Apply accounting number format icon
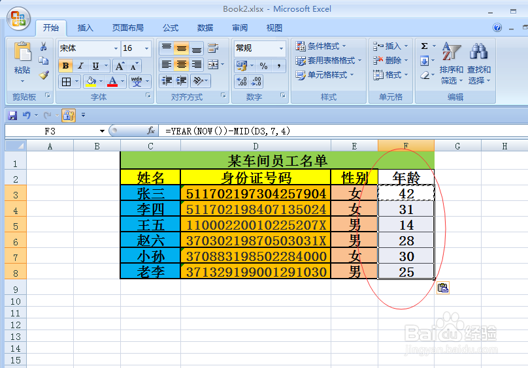528x368 pixels. [x=241, y=66]
